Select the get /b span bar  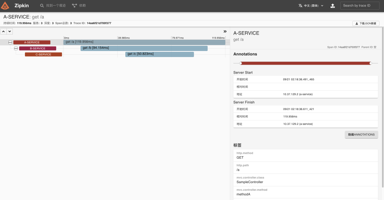click(144, 48)
